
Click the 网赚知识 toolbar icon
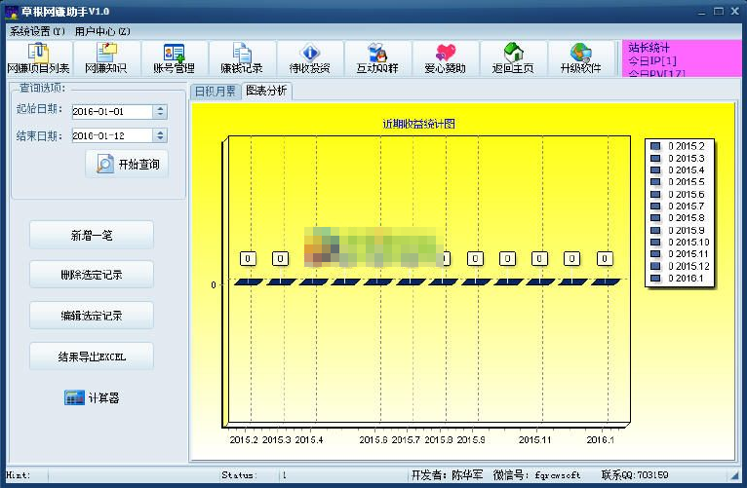coord(105,58)
